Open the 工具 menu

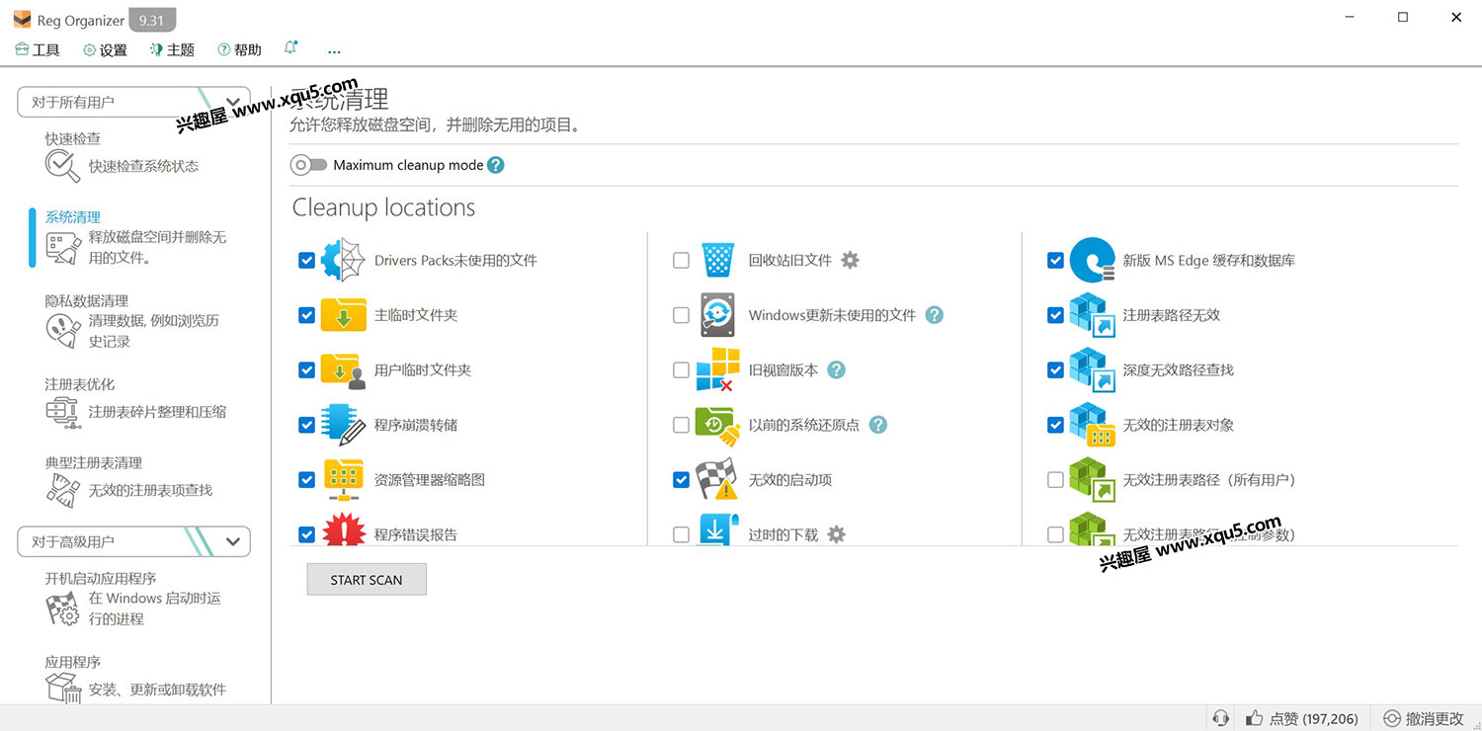38,50
